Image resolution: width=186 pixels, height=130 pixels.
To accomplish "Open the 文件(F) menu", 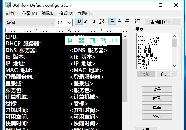I will [11, 13].
